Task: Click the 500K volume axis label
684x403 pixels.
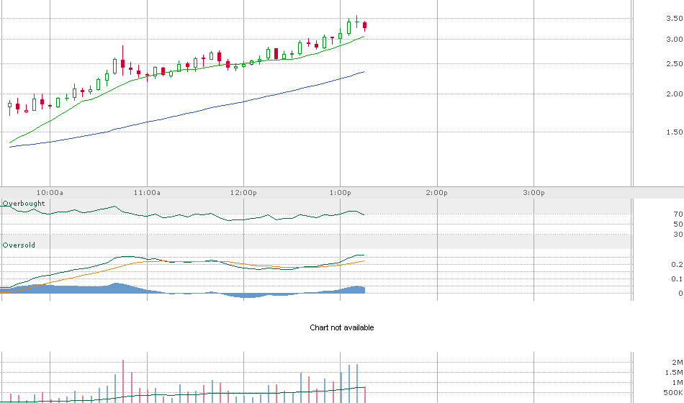Action: pos(673,393)
